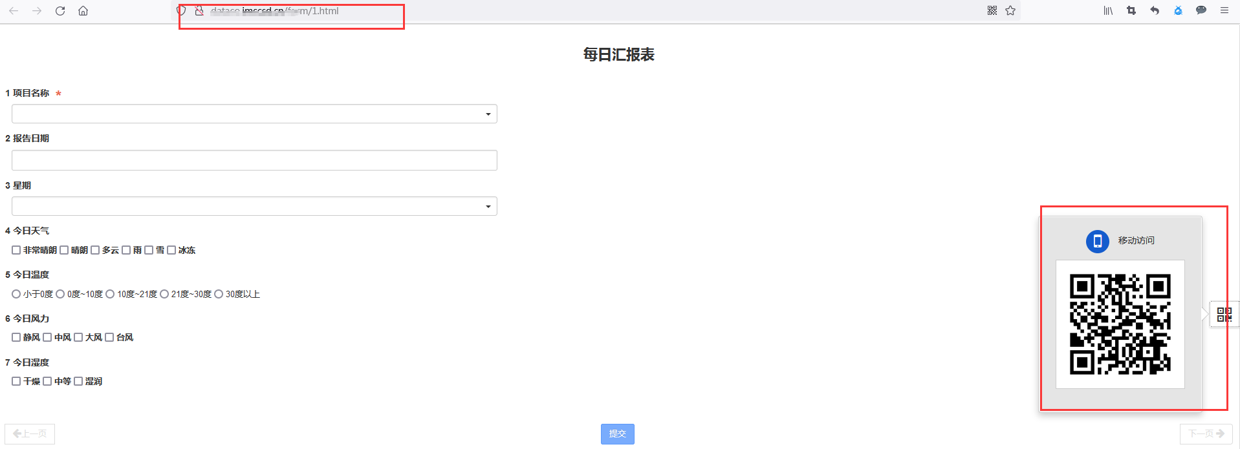Toggle the side QR code panel button
Viewport: 1240px width, 449px height.
1224,315
